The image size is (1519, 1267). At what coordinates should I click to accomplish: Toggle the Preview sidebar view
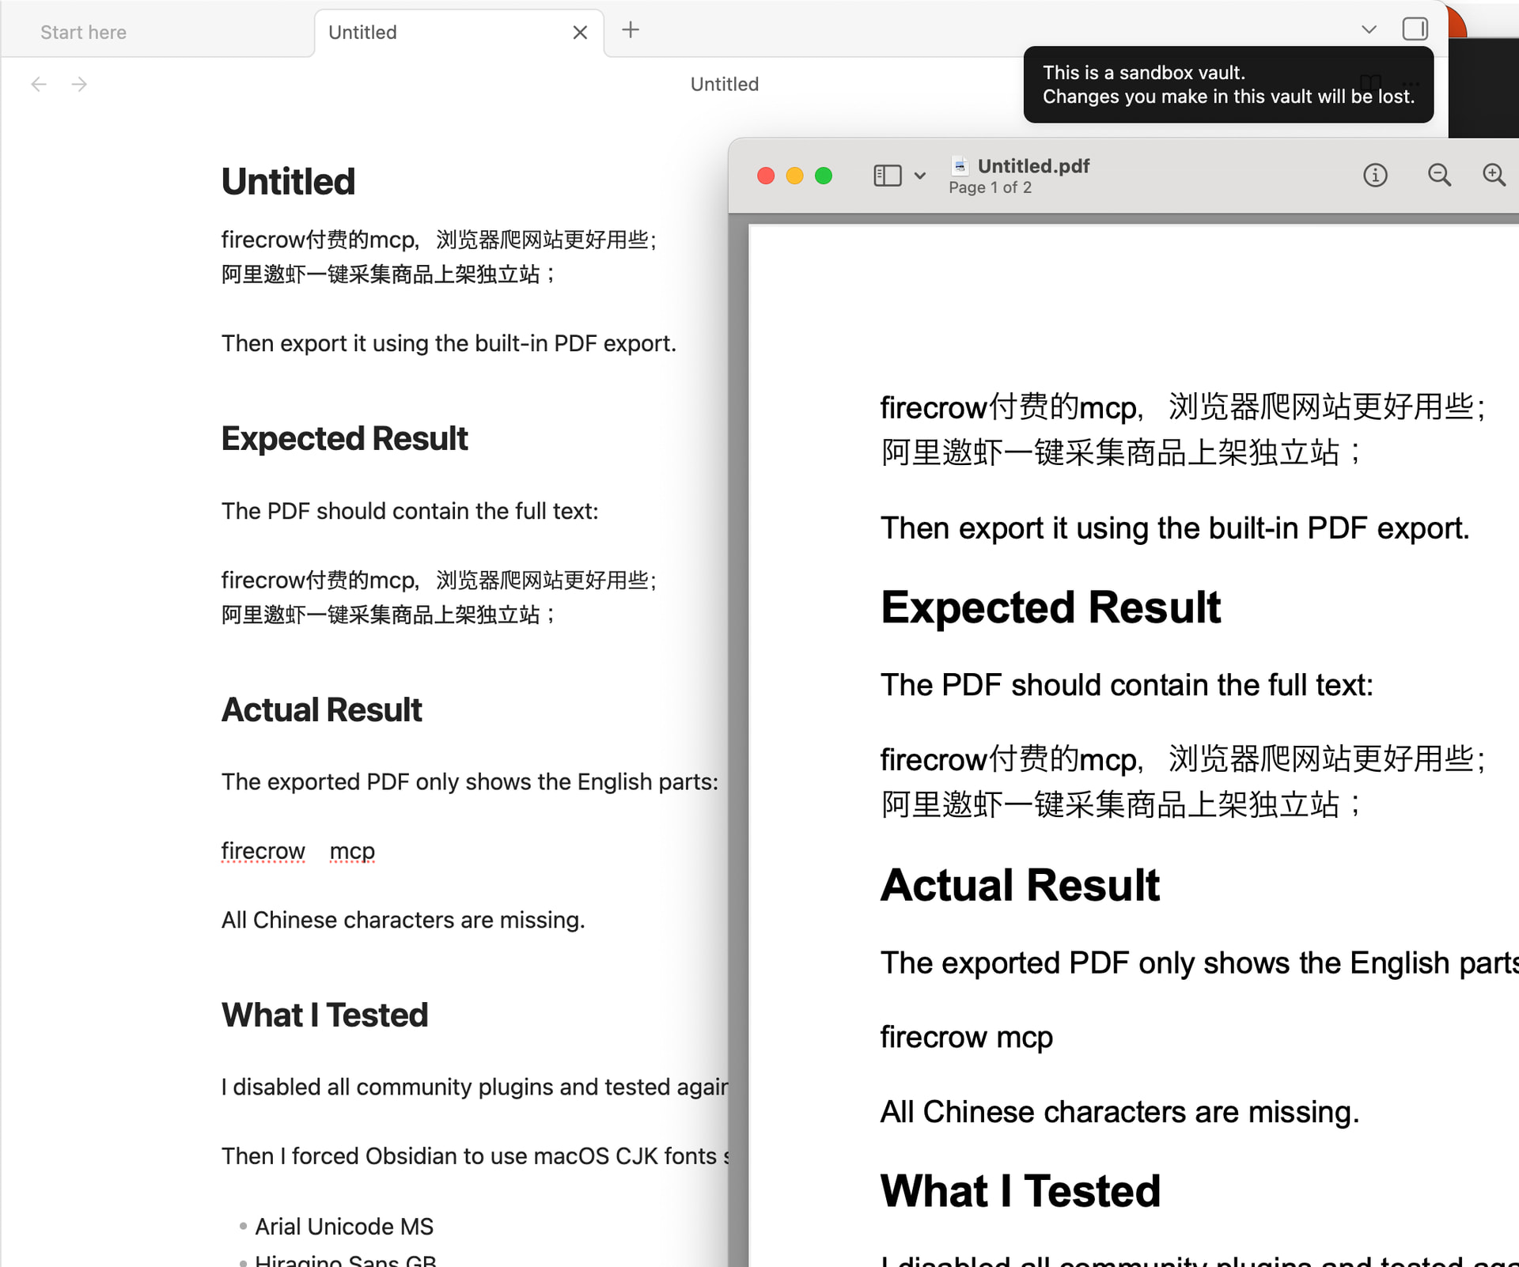point(887,176)
